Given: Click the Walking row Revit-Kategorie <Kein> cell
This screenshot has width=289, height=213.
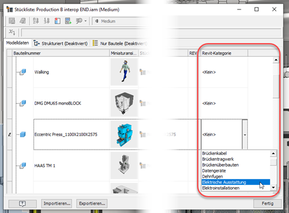Looking at the screenshot, I should coord(224,72).
